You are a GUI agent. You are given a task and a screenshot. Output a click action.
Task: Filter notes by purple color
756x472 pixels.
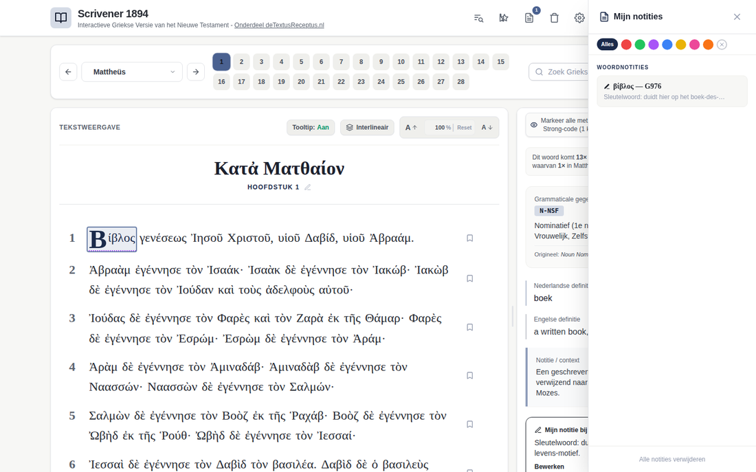(654, 45)
